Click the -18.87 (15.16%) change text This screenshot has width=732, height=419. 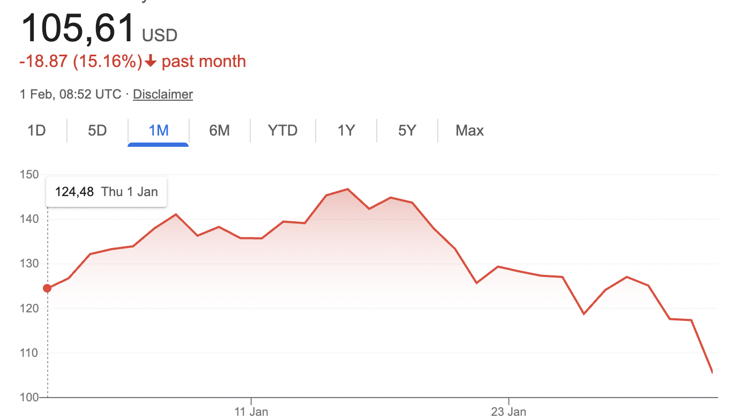80,62
